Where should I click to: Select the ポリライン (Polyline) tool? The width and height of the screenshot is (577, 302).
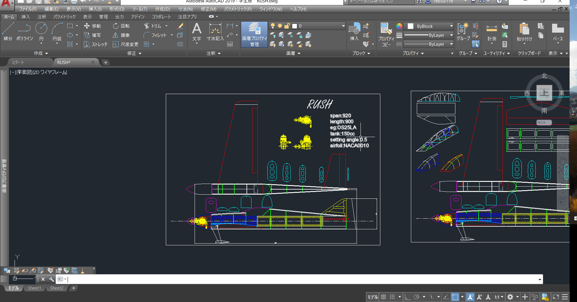click(x=25, y=32)
